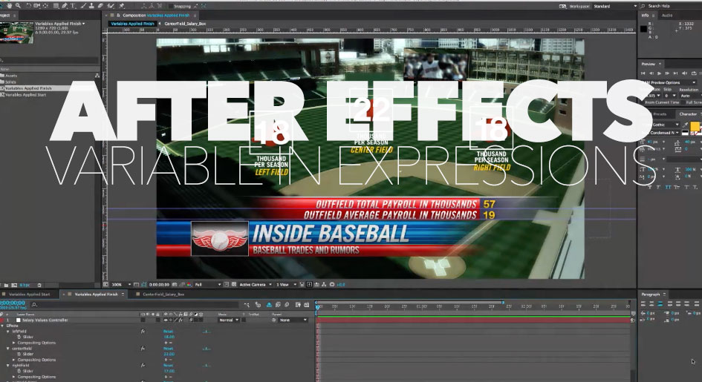The height and width of the screenshot is (382, 702).
Task: Select the Variables Applied Finish project item
Action: (x=28, y=88)
